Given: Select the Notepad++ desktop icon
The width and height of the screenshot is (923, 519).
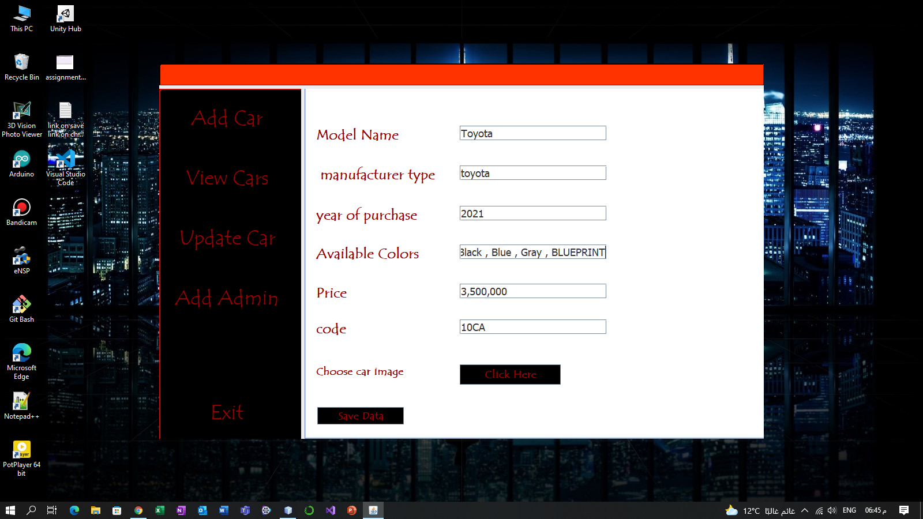Looking at the screenshot, I should [x=22, y=406].
